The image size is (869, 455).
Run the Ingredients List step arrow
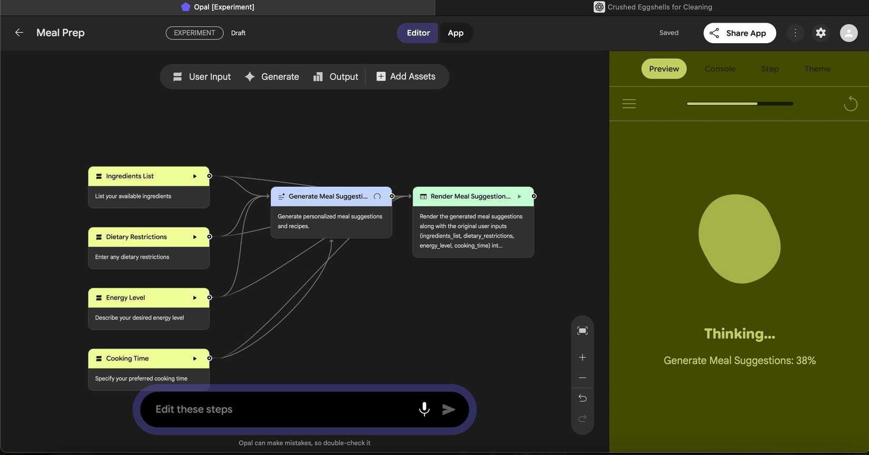[195, 176]
